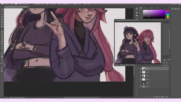
Task: Select the Eyedropper tool
Action: 2,24
